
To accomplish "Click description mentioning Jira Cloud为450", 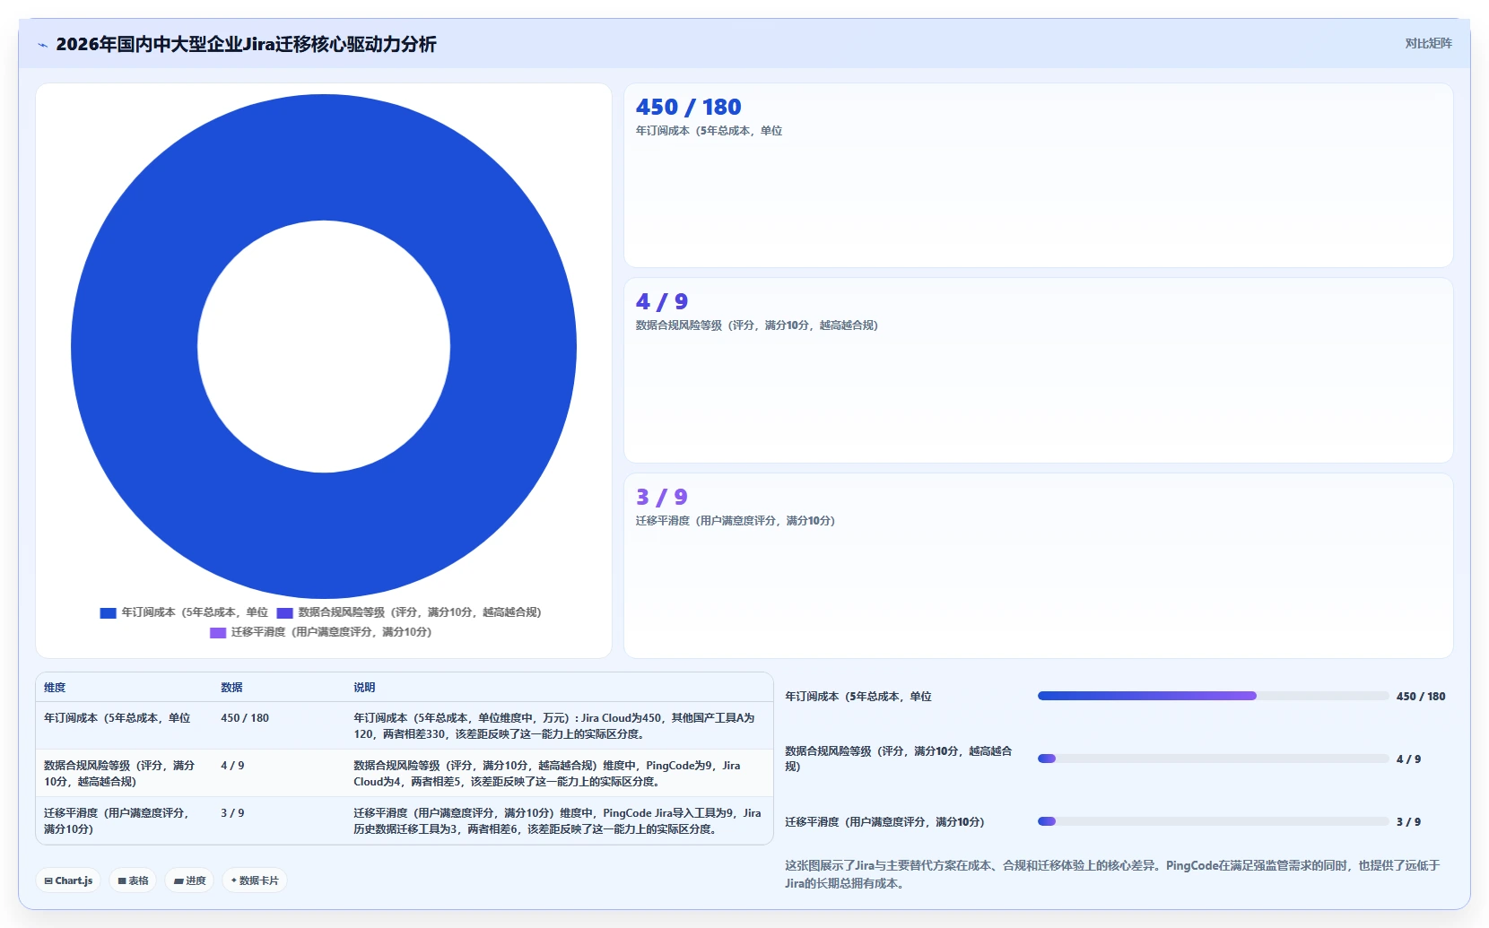I will [554, 726].
